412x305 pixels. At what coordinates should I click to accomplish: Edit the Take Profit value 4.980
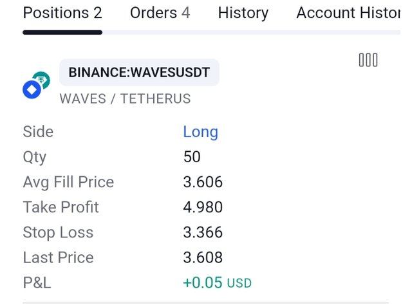(x=203, y=207)
